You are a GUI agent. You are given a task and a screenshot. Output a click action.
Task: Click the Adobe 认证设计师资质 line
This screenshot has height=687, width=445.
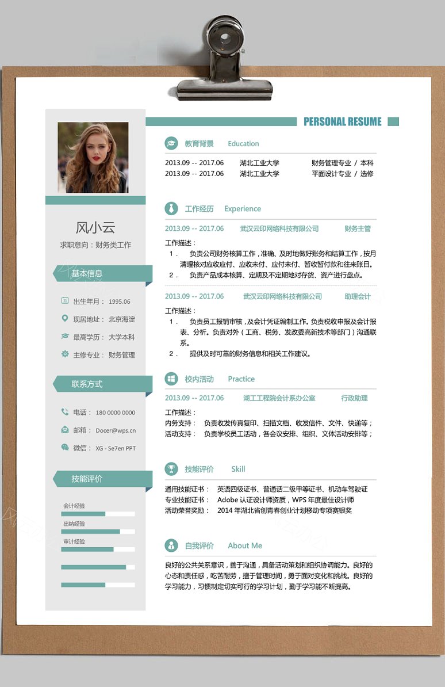tap(286, 500)
